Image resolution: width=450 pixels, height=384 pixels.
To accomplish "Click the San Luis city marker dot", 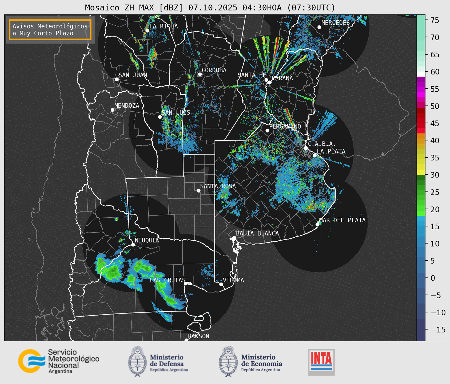I will [160, 117].
